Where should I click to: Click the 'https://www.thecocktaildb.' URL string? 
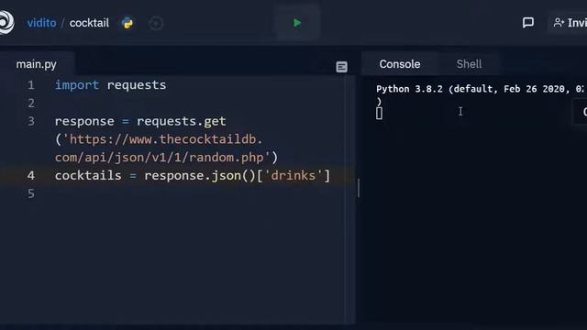pos(166,139)
